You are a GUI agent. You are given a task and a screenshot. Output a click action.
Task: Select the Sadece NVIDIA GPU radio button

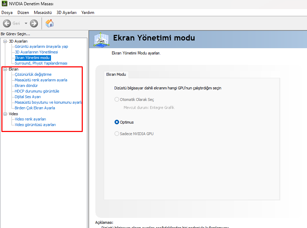(x=117, y=134)
